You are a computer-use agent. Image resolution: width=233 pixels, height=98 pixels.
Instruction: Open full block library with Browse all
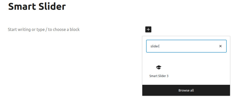[x=186, y=90]
